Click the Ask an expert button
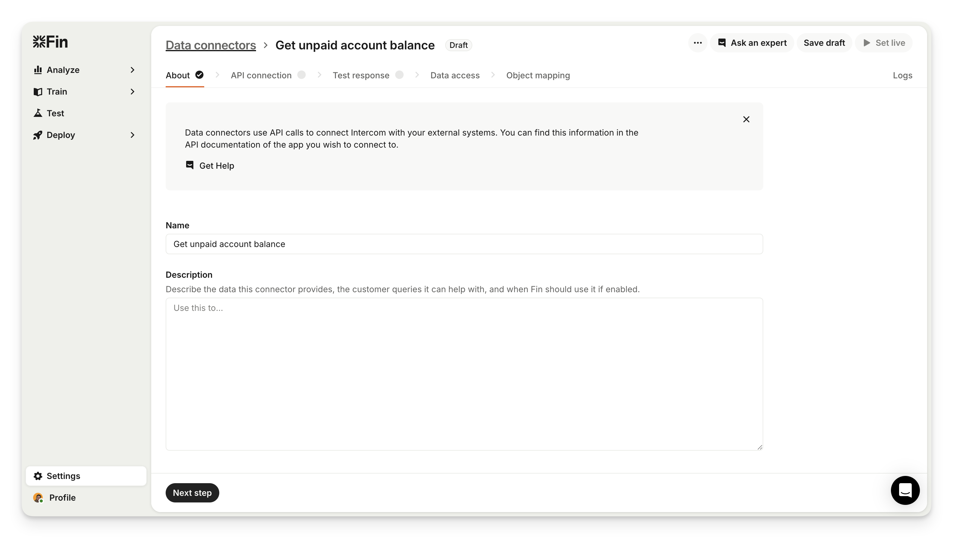The width and height of the screenshot is (953, 538). pyautogui.click(x=752, y=43)
